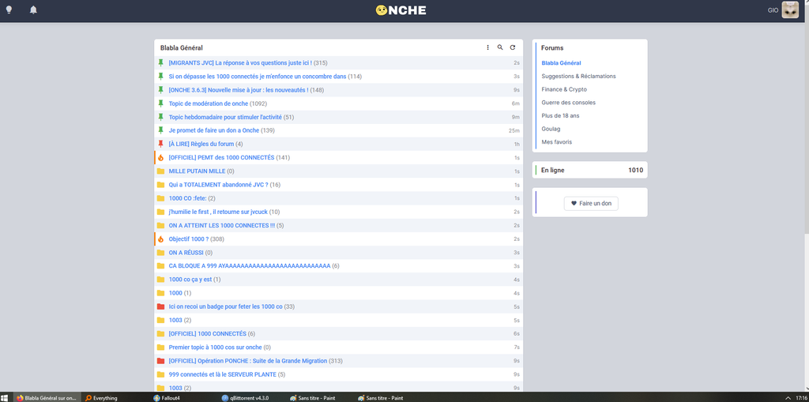Show hidden system tray icons chevron

click(x=788, y=398)
